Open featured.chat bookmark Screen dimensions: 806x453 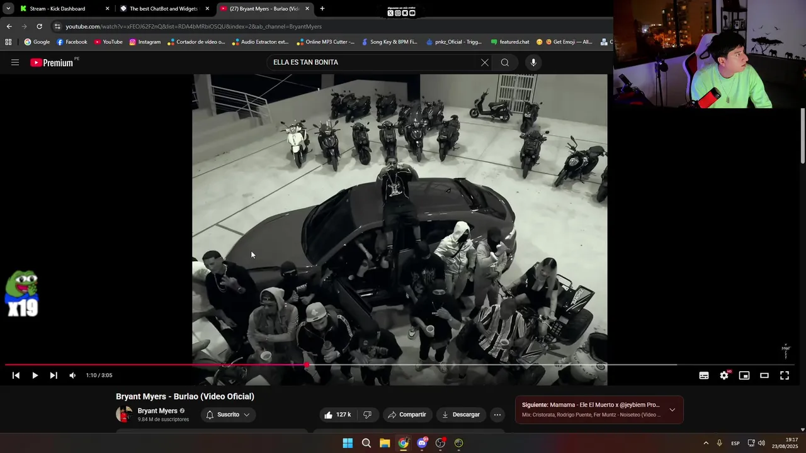(x=510, y=42)
